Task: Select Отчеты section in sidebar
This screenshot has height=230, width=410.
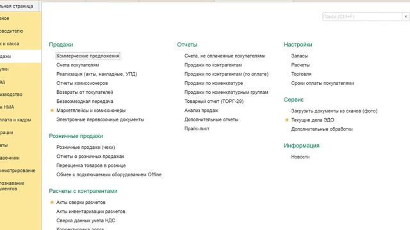Action: [x=20, y=145]
